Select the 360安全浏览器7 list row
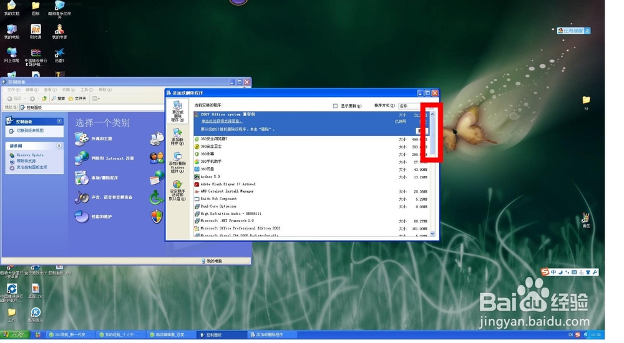 [311, 139]
